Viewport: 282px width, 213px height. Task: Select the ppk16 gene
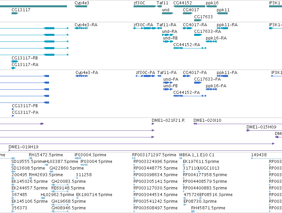point(211,6)
